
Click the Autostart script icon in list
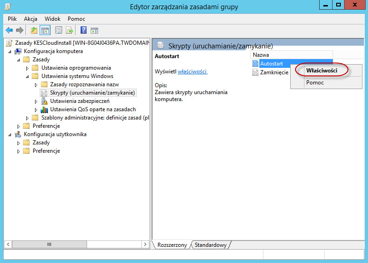tap(255, 64)
